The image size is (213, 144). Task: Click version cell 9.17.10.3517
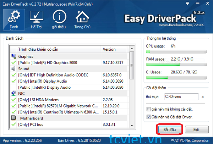(x=113, y=62)
